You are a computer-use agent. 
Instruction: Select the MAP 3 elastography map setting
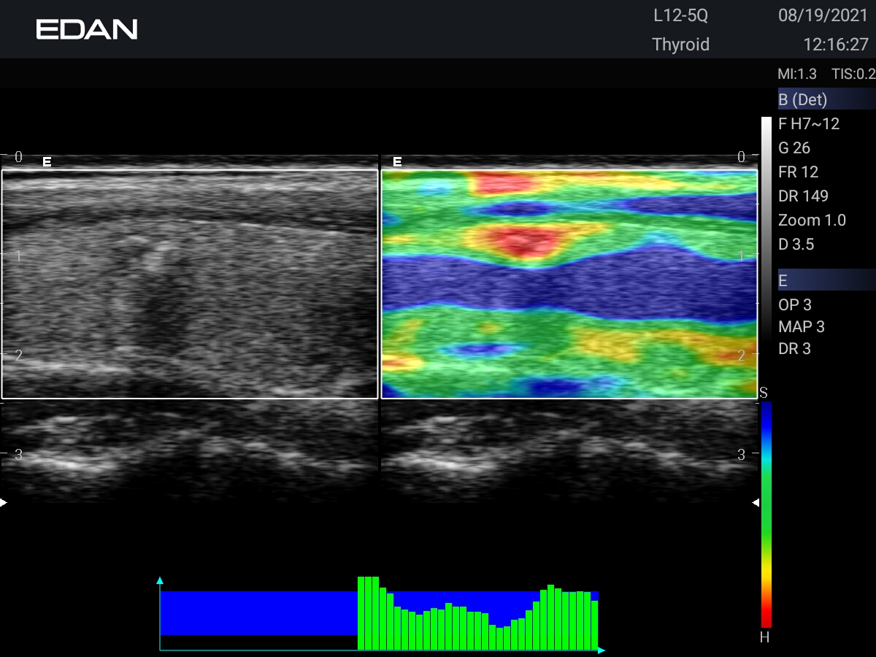pyautogui.click(x=801, y=327)
